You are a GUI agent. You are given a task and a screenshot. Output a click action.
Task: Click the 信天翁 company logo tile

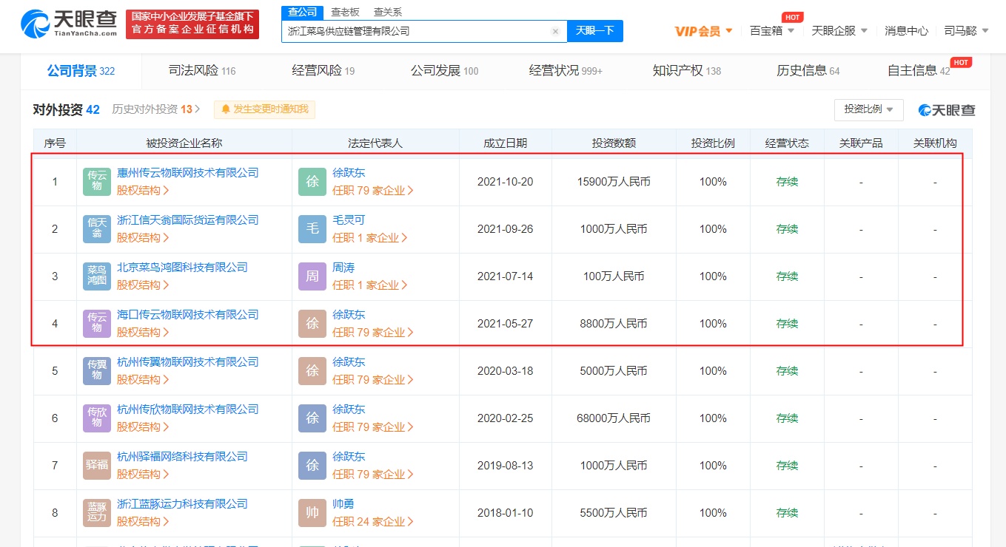click(97, 229)
